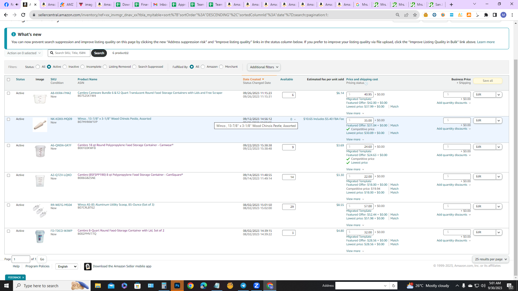Select the Inactive status filter
This screenshot has width=518, height=291.
65,67
